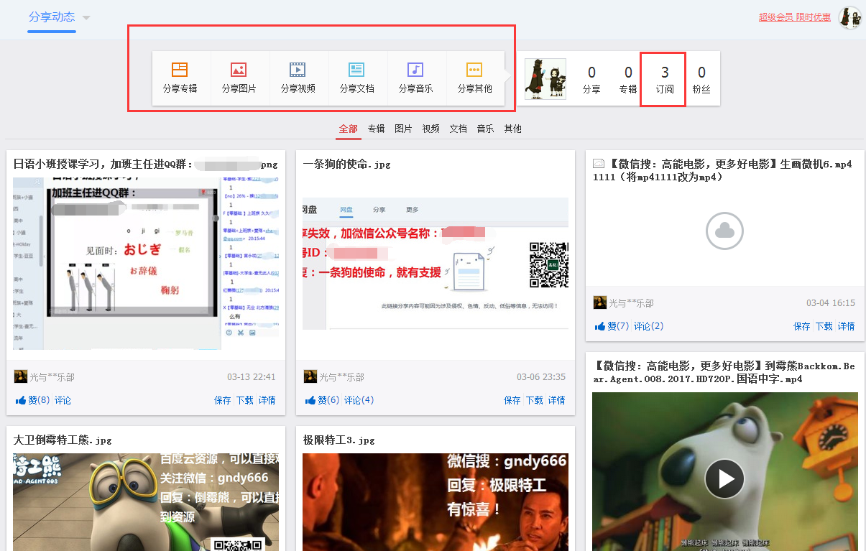Image resolution: width=866 pixels, height=551 pixels.
Task: Switch to the 图片 tab
Action: click(x=403, y=129)
